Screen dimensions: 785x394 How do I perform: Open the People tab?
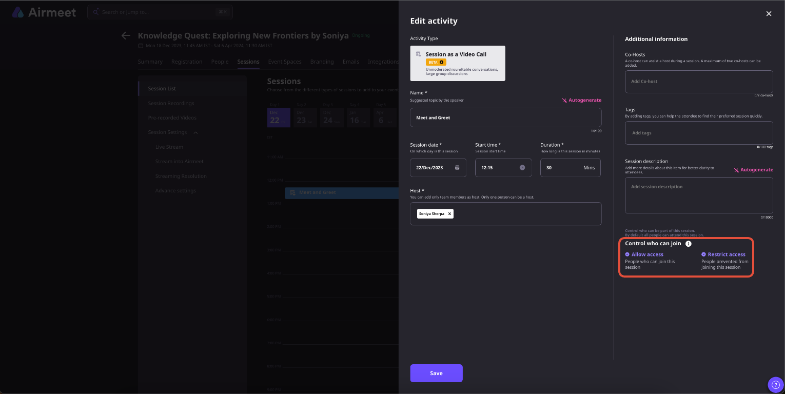220,62
